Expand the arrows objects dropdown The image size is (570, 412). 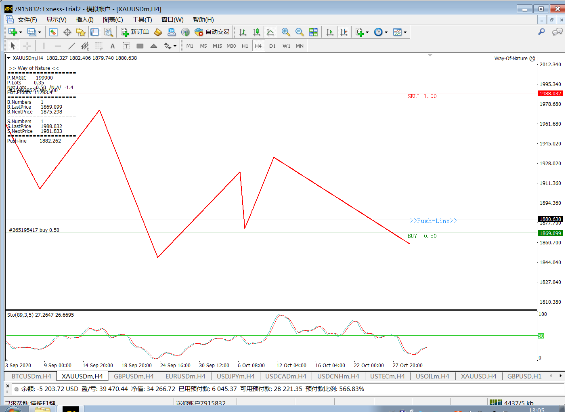(175, 46)
